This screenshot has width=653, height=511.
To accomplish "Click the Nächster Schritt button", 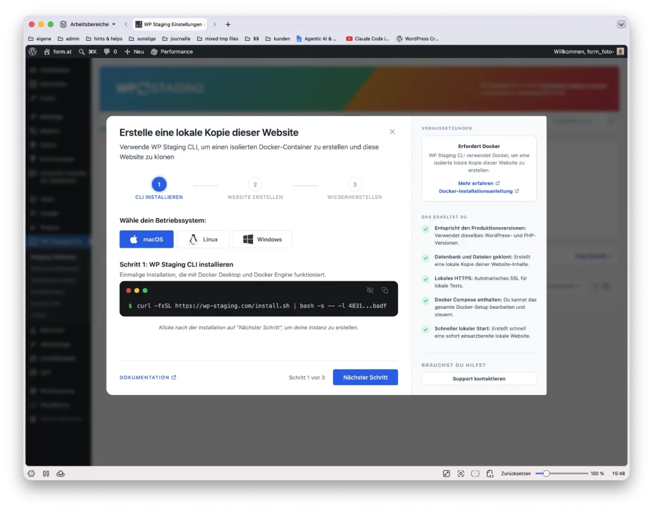I will pyautogui.click(x=365, y=377).
